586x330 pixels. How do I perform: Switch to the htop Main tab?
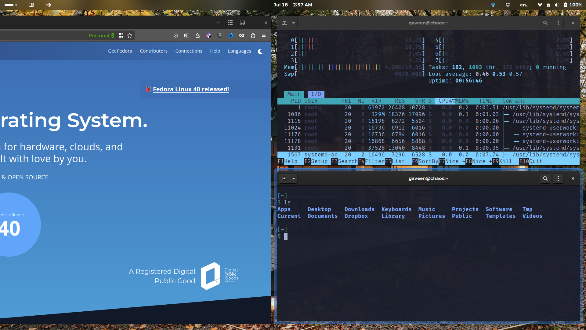tap(294, 94)
